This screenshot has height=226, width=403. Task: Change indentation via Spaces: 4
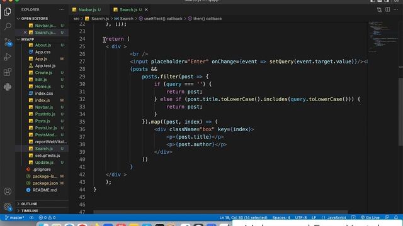coord(281,218)
